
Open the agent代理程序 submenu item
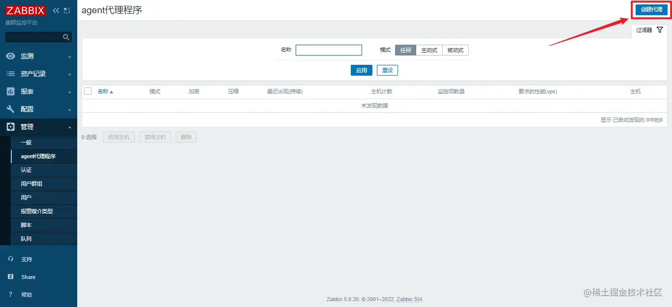(x=44, y=156)
